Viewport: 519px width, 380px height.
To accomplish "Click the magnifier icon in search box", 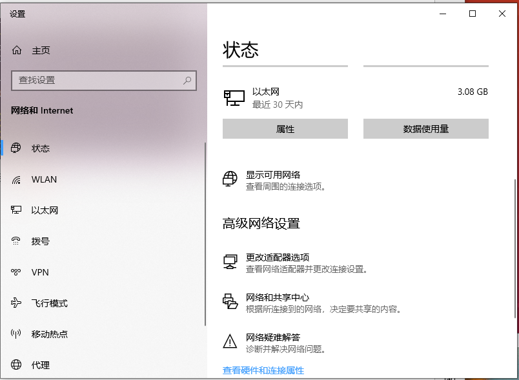I will coord(187,81).
